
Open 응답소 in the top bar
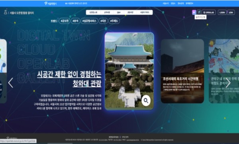click(173, 3)
